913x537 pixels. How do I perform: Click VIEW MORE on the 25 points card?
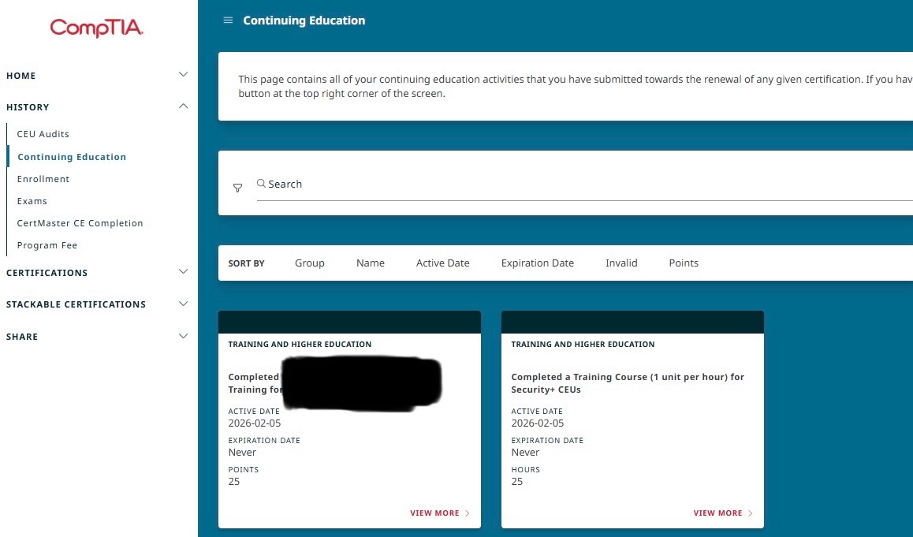pos(434,513)
